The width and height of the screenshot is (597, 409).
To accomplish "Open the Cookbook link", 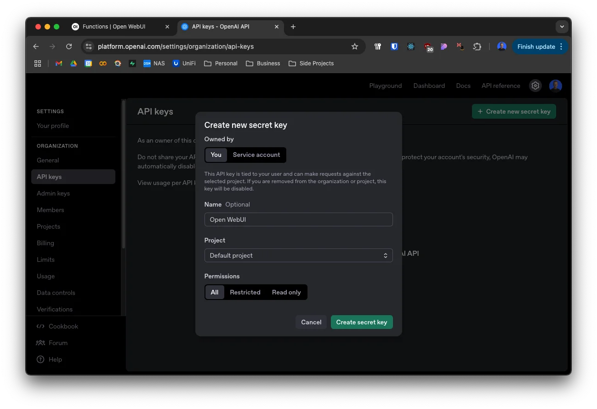I will click(57, 326).
